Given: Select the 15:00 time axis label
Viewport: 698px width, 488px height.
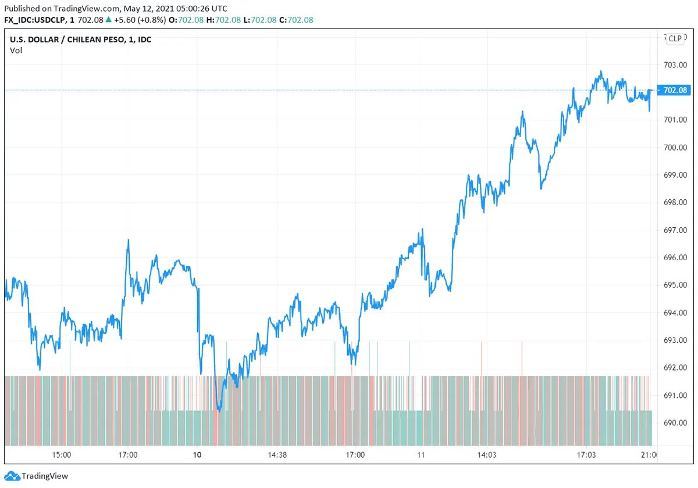Looking at the screenshot, I should tap(62, 454).
